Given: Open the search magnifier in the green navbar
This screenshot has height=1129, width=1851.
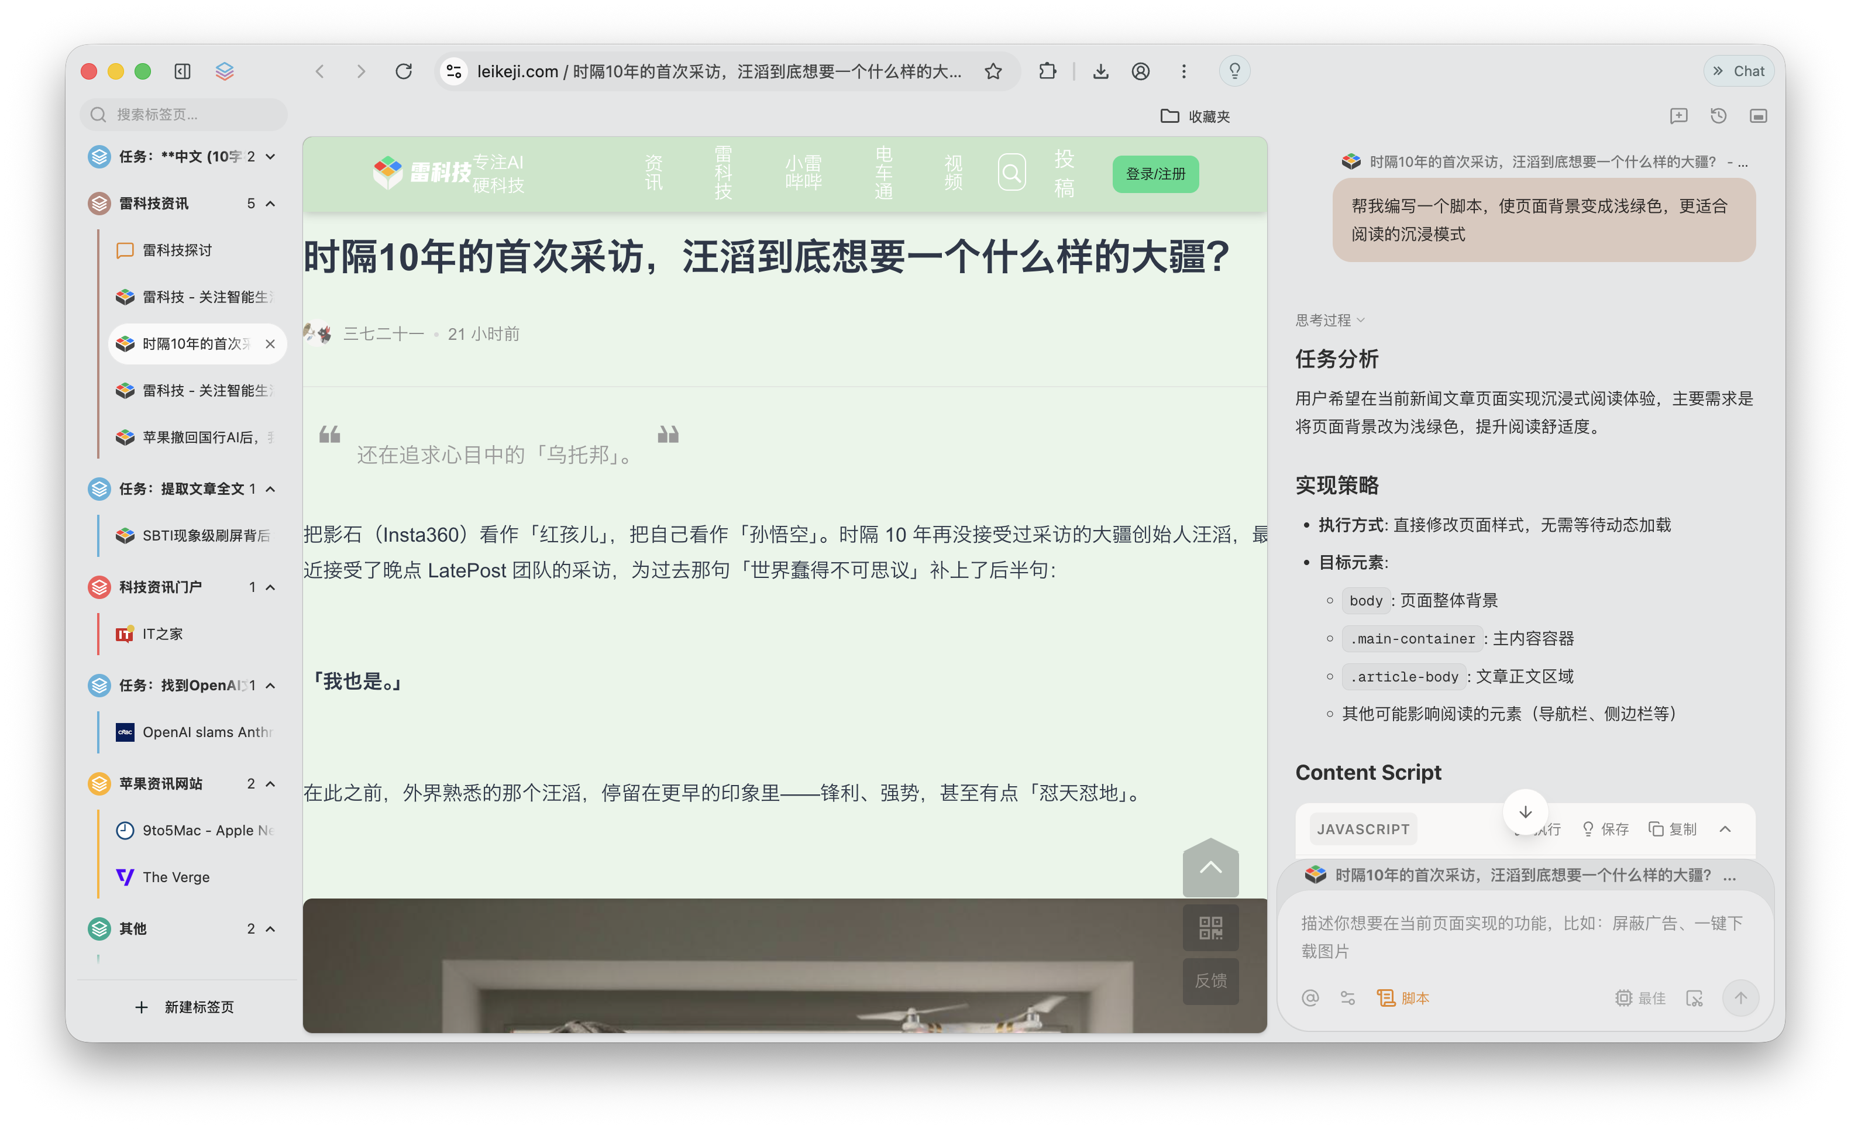Looking at the screenshot, I should coord(1012,172).
